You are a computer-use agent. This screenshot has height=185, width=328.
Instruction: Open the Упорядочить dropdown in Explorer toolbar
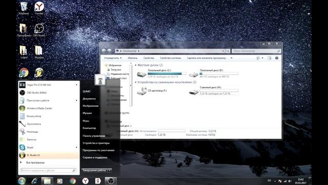coord(113,58)
